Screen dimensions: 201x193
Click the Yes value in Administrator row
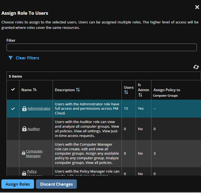click(141, 108)
